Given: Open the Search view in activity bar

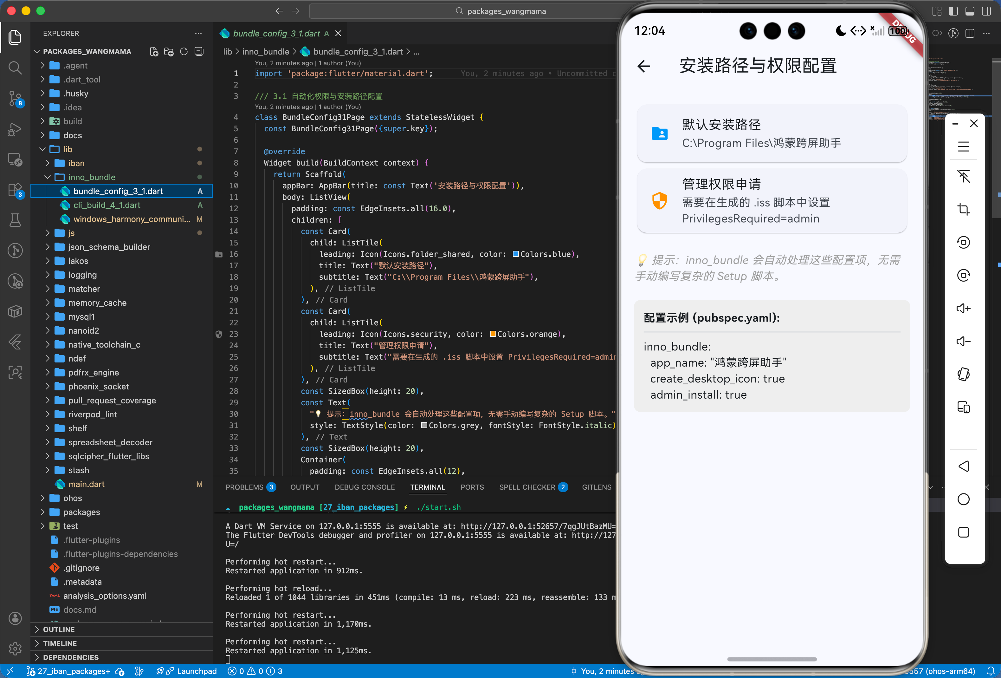Looking at the screenshot, I should (15, 68).
